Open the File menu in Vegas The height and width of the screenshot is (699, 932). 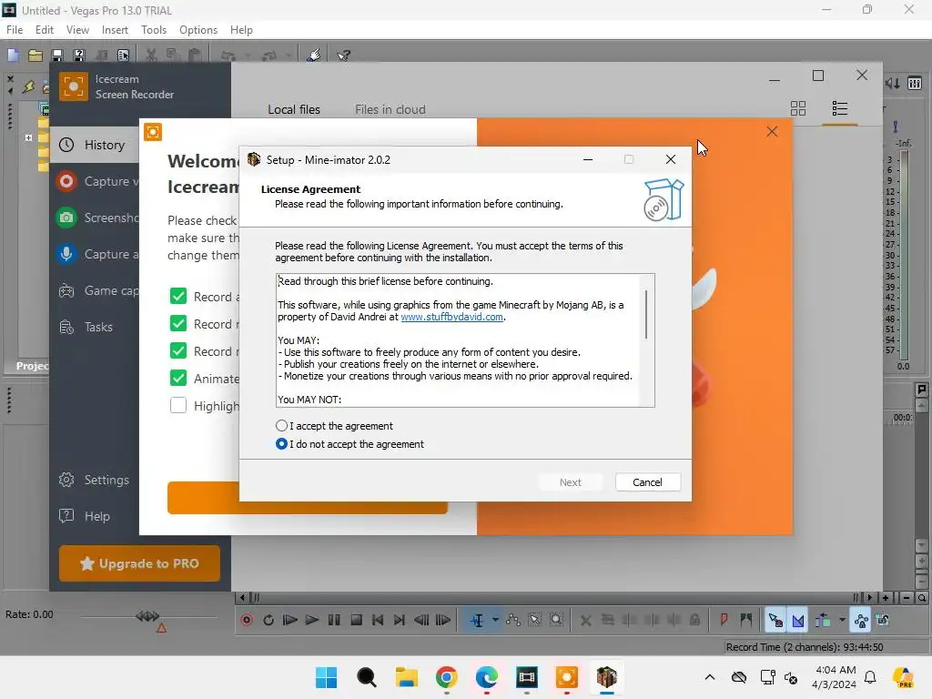(15, 30)
